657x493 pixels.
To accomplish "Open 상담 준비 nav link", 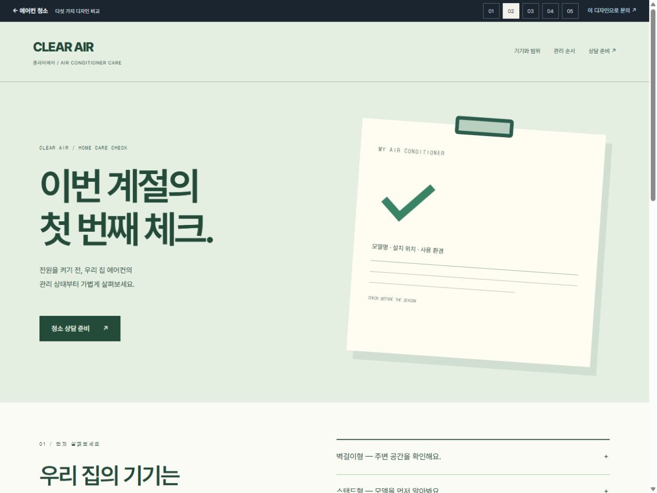I will point(602,51).
